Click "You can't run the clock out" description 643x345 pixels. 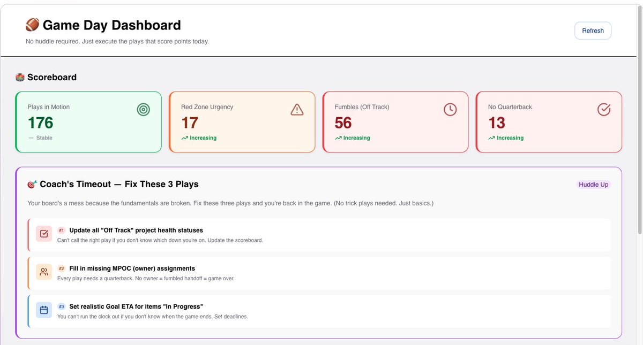pyautogui.click(x=153, y=316)
